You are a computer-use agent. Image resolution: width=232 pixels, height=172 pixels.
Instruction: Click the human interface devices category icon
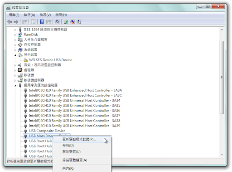pyautogui.click(x=20, y=39)
